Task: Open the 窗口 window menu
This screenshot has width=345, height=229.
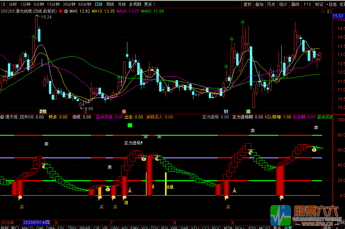Action: pos(15,227)
